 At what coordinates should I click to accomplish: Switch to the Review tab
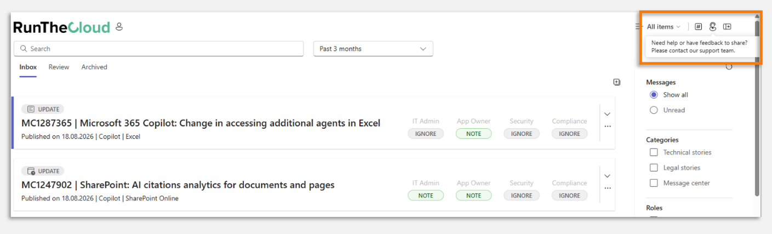click(x=59, y=67)
